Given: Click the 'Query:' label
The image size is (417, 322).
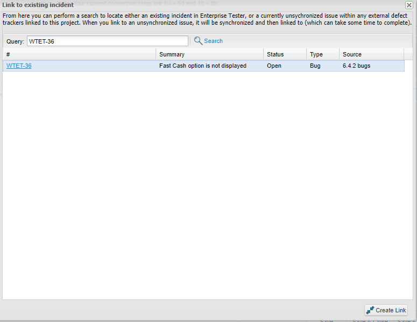Looking at the screenshot, I should (x=15, y=41).
